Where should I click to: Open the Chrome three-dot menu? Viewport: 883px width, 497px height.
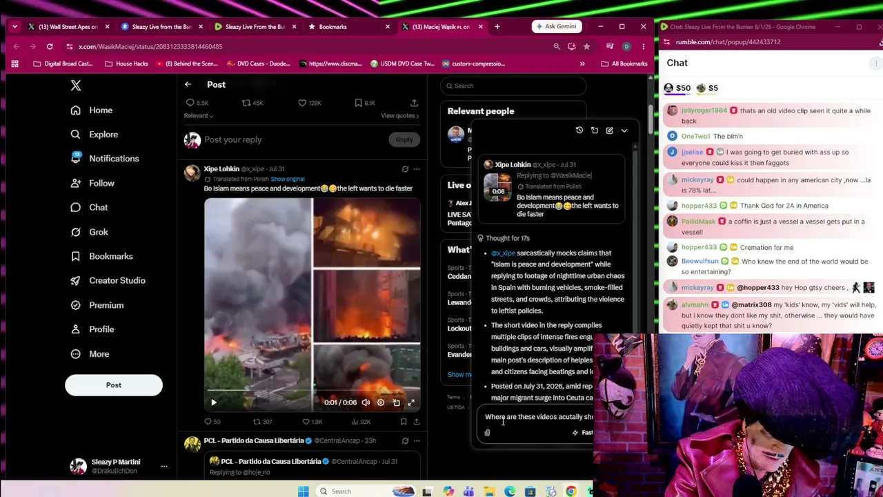(x=643, y=46)
